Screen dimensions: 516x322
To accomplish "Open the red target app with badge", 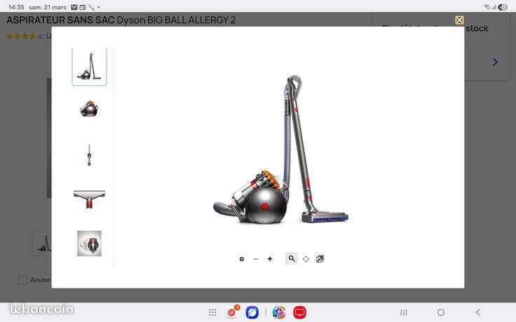I will tap(232, 312).
